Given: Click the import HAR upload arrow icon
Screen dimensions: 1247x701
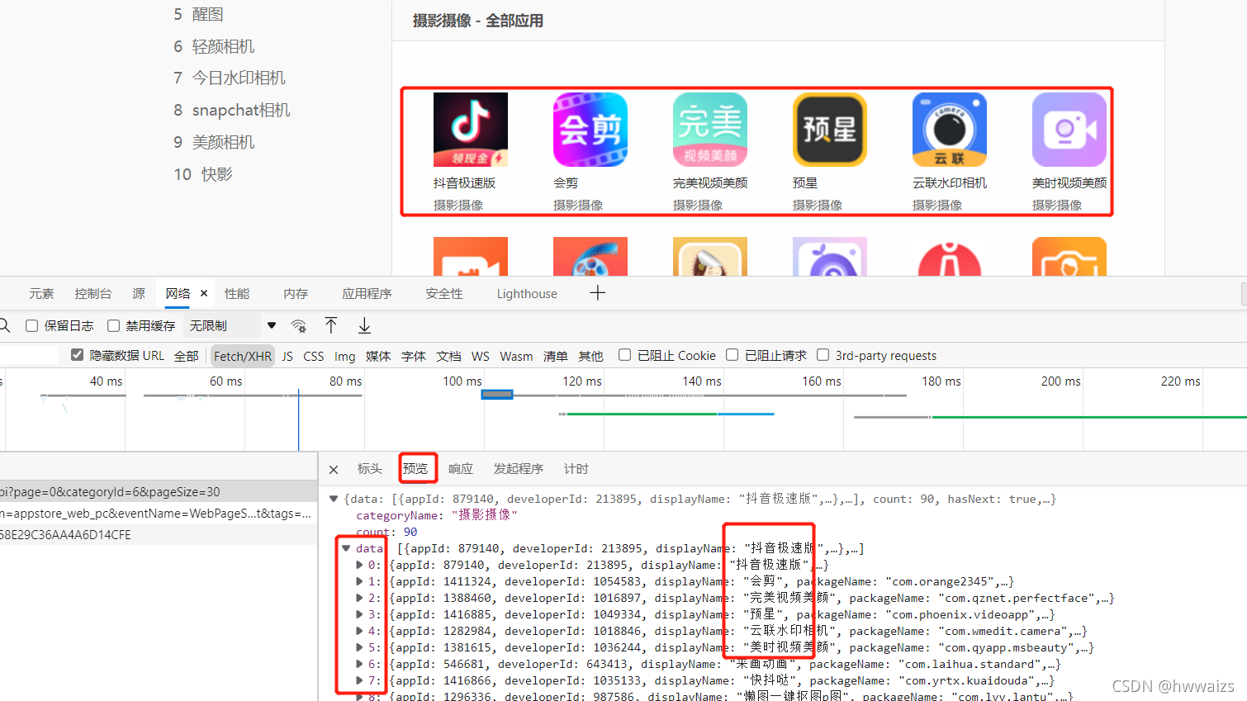Looking at the screenshot, I should point(331,325).
